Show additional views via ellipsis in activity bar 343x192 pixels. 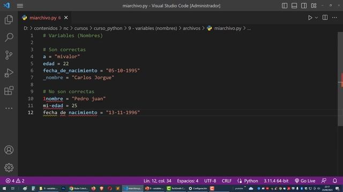tap(9, 108)
